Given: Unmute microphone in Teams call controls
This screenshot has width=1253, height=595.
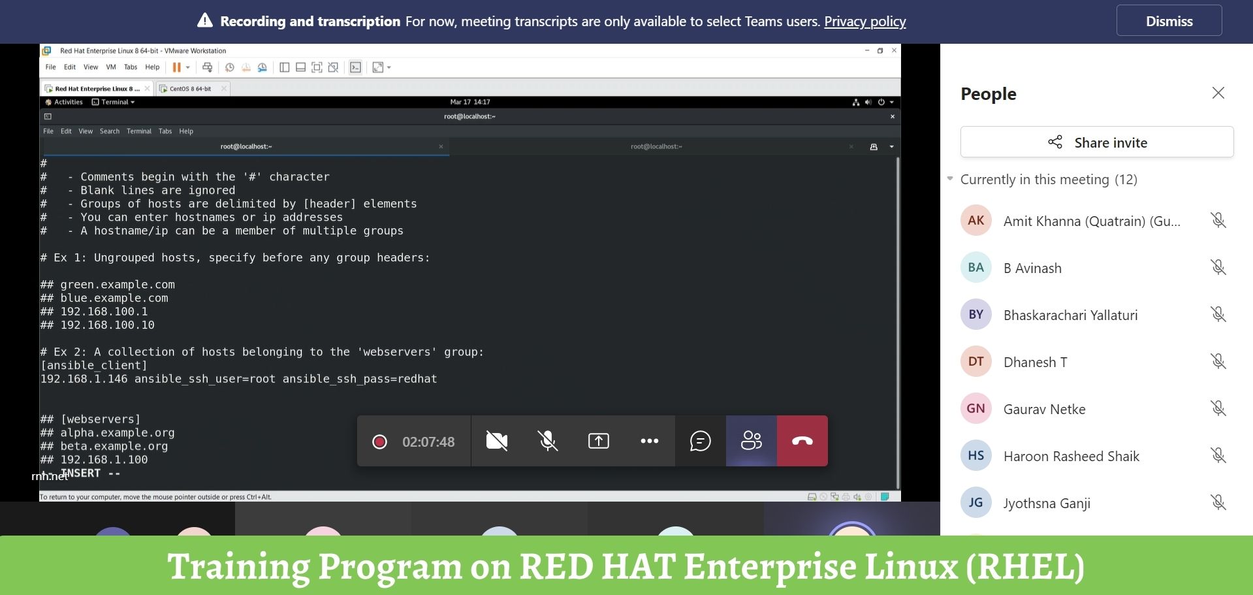Looking at the screenshot, I should click(548, 441).
